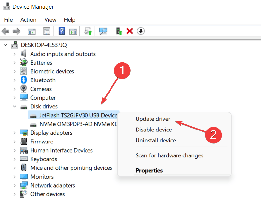Image resolution: width=261 pixels, height=198 pixels.
Task: Click the Forward arrow in the toolbar
Action: coord(16,31)
